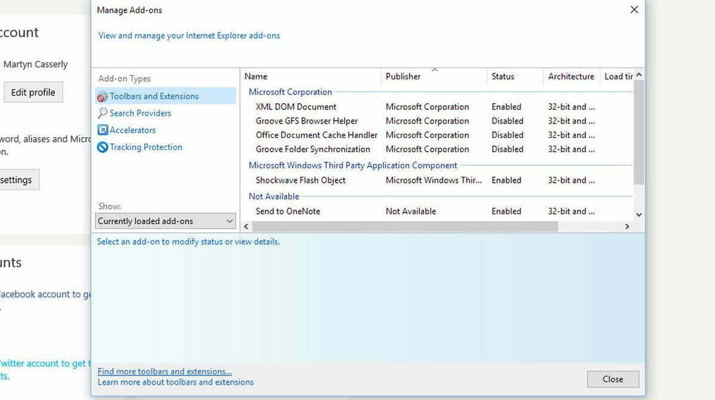Open the Show 'Currently loaded add-ons' dropdown
715x400 pixels.
[165, 221]
